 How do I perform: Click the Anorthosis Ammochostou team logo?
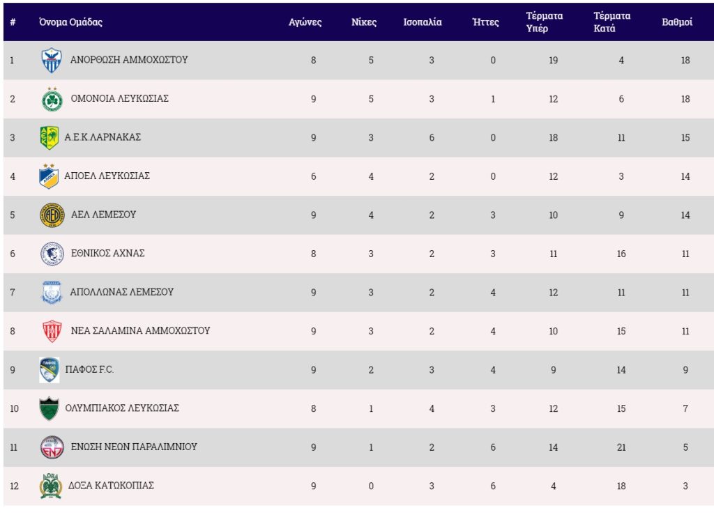click(52, 61)
